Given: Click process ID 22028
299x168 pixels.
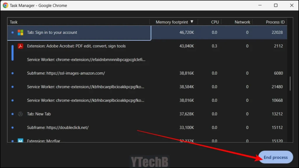Looking at the screenshot, I should tap(277, 32).
